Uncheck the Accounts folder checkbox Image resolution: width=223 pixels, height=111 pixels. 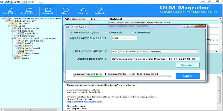point(12,24)
